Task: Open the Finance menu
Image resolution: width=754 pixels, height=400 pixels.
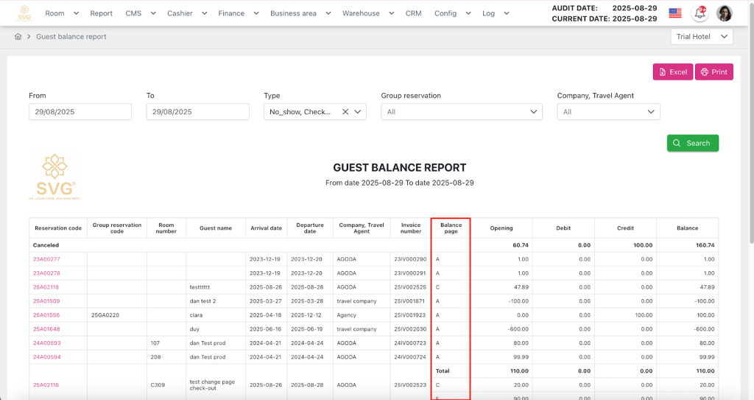Action: click(x=238, y=13)
